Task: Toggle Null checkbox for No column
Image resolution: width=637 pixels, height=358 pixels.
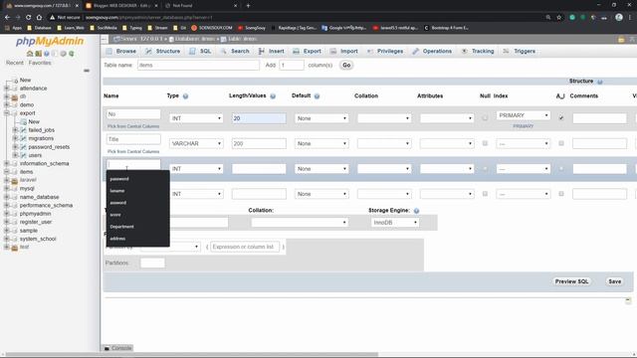Action: pyautogui.click(x=485, y=118)
